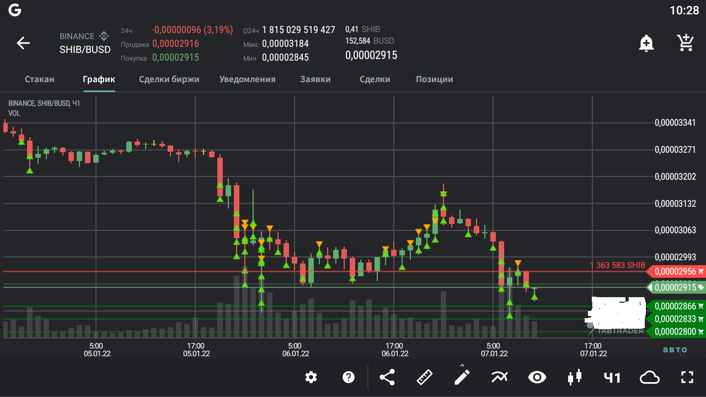
Task: Select the 0,00002833 buy order label
Action: tap(677, 319)
